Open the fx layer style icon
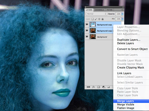The image size is (149, 111). pyautogui.click(x=93, y=87)
